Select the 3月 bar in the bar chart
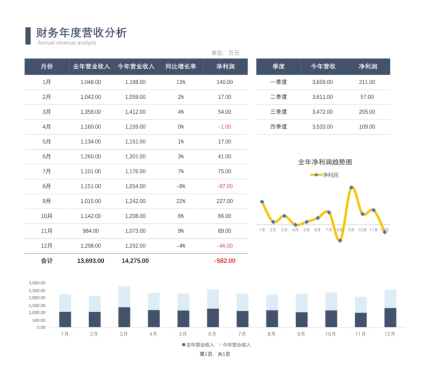This screenshot has height=374, width=430. [124, 309]
